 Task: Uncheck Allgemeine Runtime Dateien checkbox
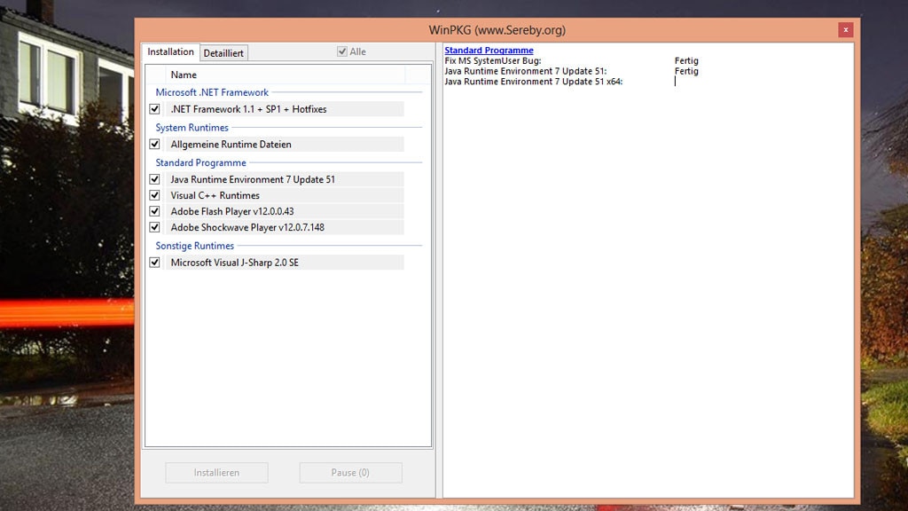[154, 145]
